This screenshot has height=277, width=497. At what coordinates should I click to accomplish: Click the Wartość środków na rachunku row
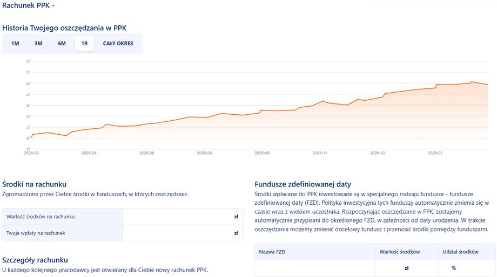[x=123, y=217]
